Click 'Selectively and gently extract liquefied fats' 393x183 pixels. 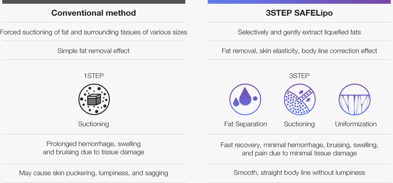[x=299, y=32]
